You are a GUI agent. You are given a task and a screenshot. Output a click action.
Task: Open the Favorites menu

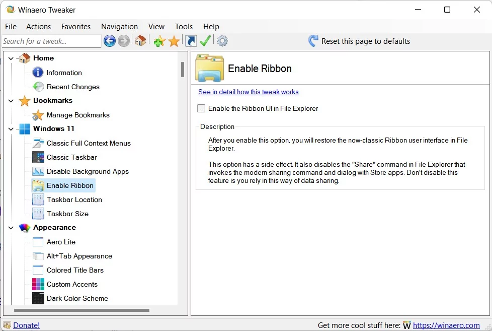pyautogui.click(x=76, y=27)
